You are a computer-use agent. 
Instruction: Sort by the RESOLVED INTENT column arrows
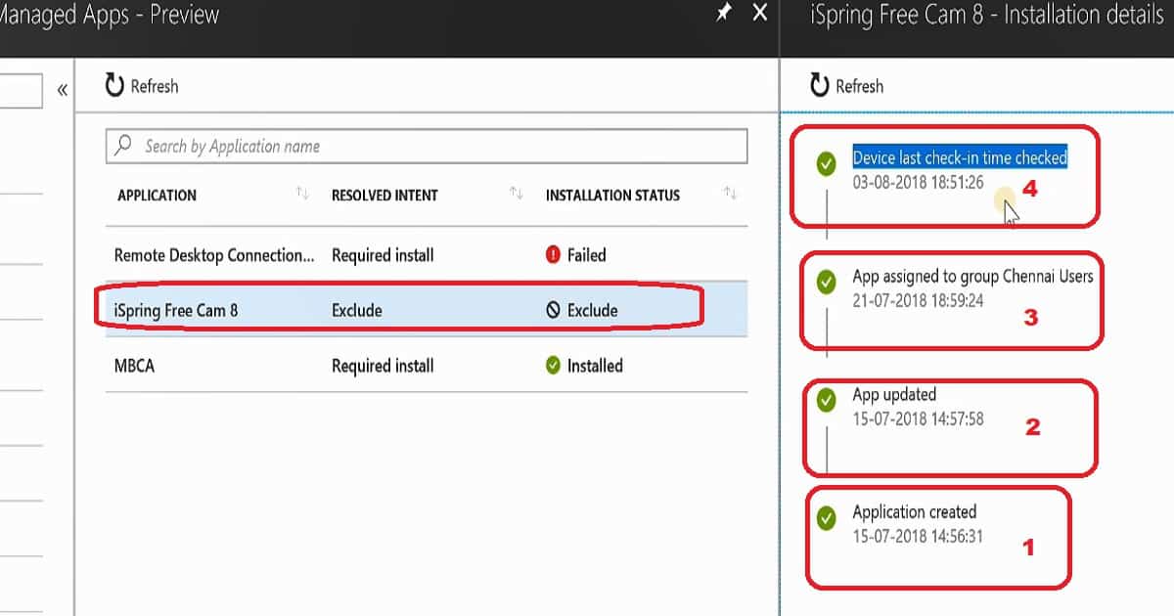pos(517,194)
